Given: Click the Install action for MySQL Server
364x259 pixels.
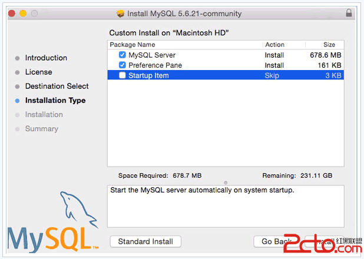Looking at the screenshot, I should click(274, 55).
